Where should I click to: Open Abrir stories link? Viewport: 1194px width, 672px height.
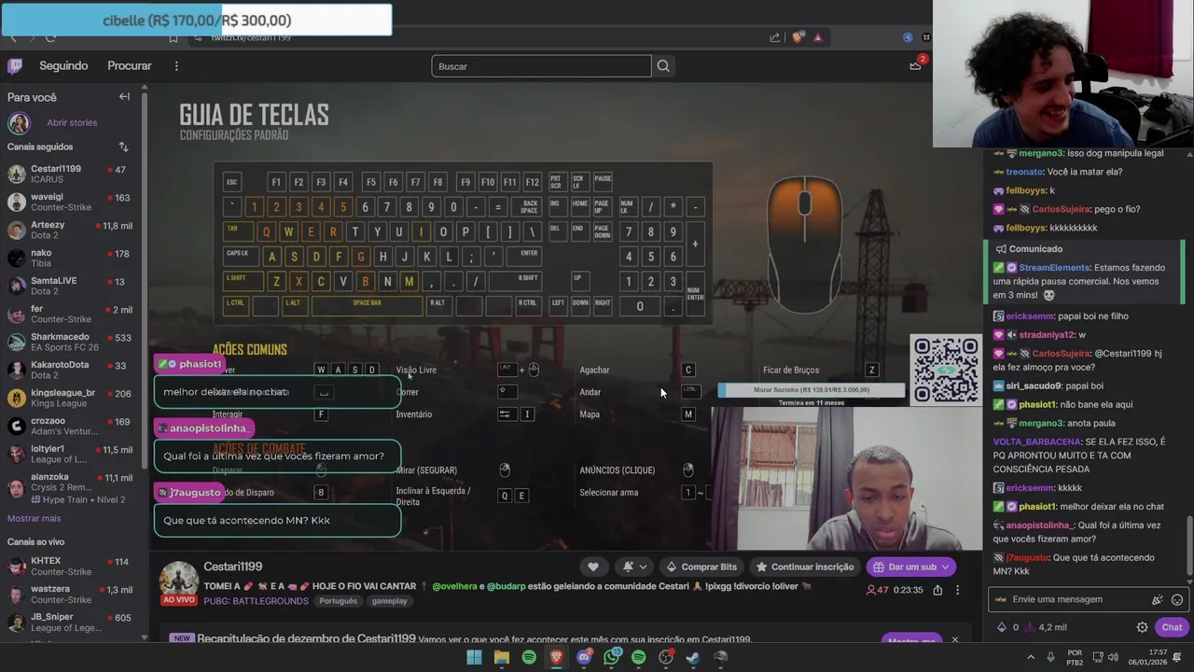72,122
